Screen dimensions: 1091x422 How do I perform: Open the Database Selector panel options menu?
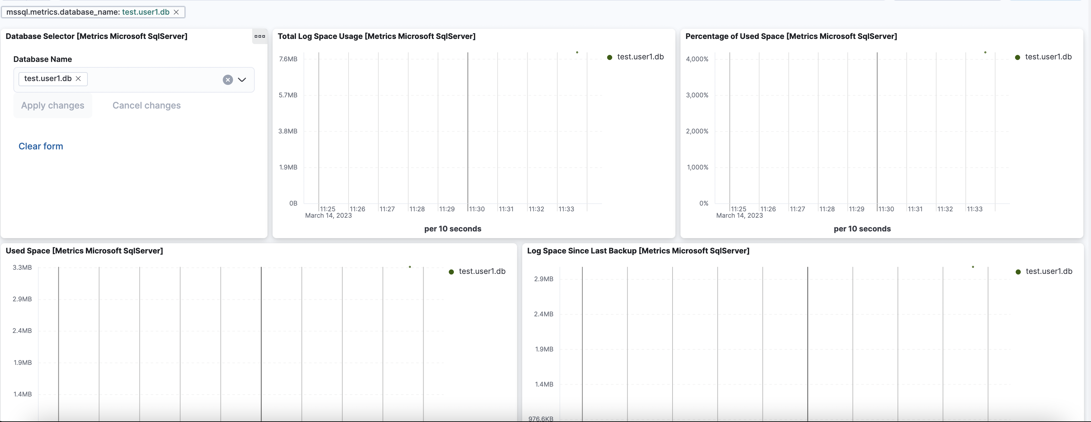260,36
